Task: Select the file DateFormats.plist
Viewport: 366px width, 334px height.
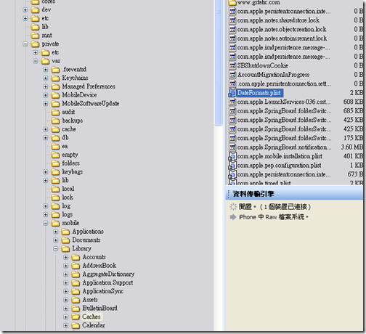Action: [259, 93]
